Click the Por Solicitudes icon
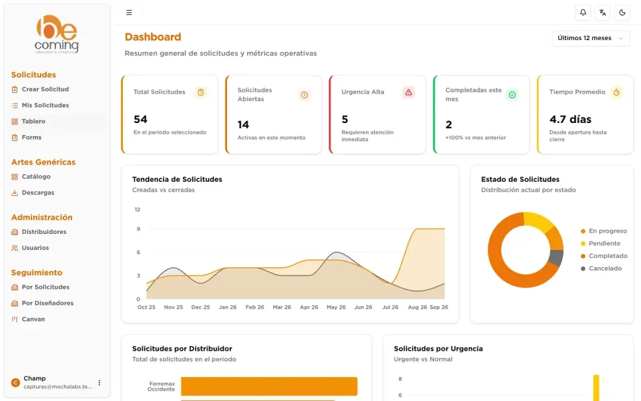Viewport: 641px width, 401px height. click(x=15, y=287)
